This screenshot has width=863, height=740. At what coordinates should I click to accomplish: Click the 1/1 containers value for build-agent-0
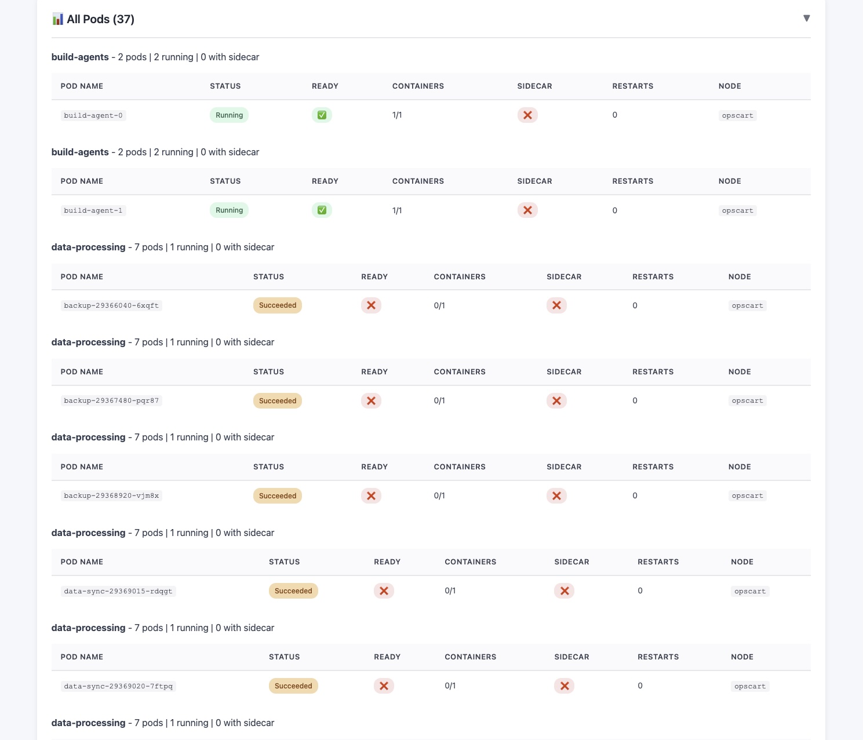[x=397, y=115]
